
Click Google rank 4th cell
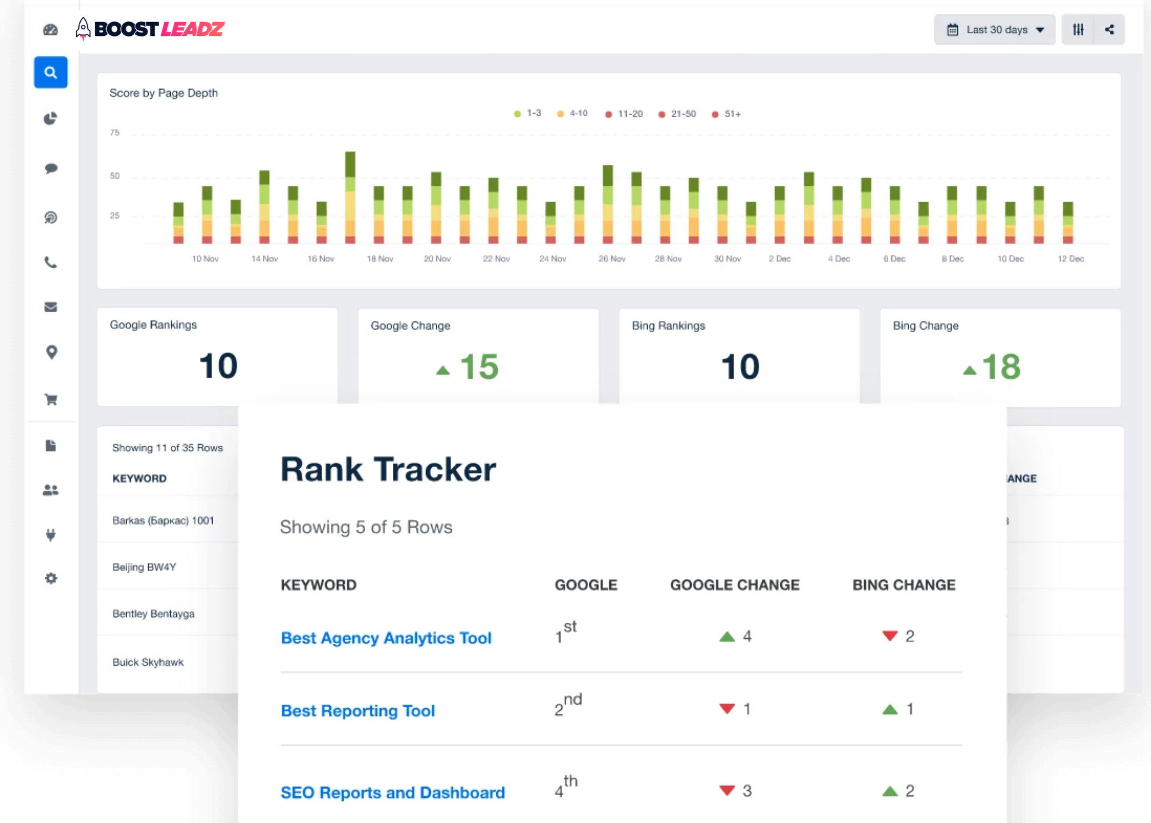(x=566, y=787)
